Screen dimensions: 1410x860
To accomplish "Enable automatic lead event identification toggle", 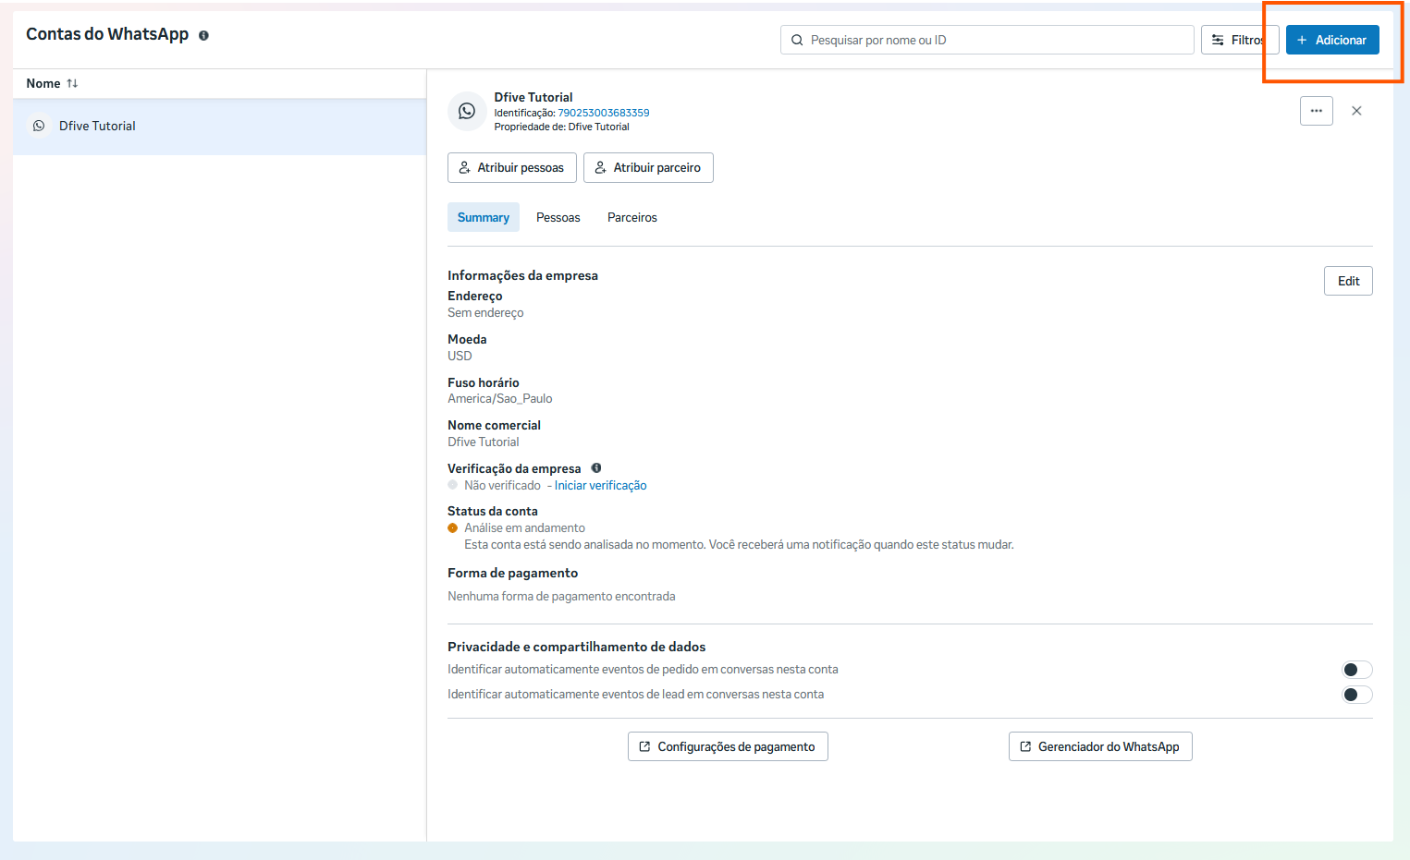I will 1355,694.
